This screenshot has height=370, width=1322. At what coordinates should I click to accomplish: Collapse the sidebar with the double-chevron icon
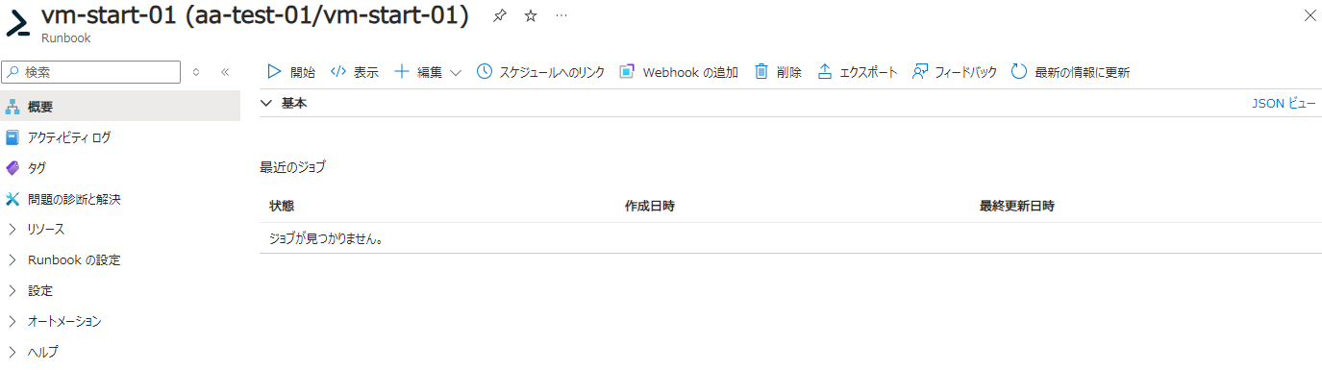coord(225,72)
